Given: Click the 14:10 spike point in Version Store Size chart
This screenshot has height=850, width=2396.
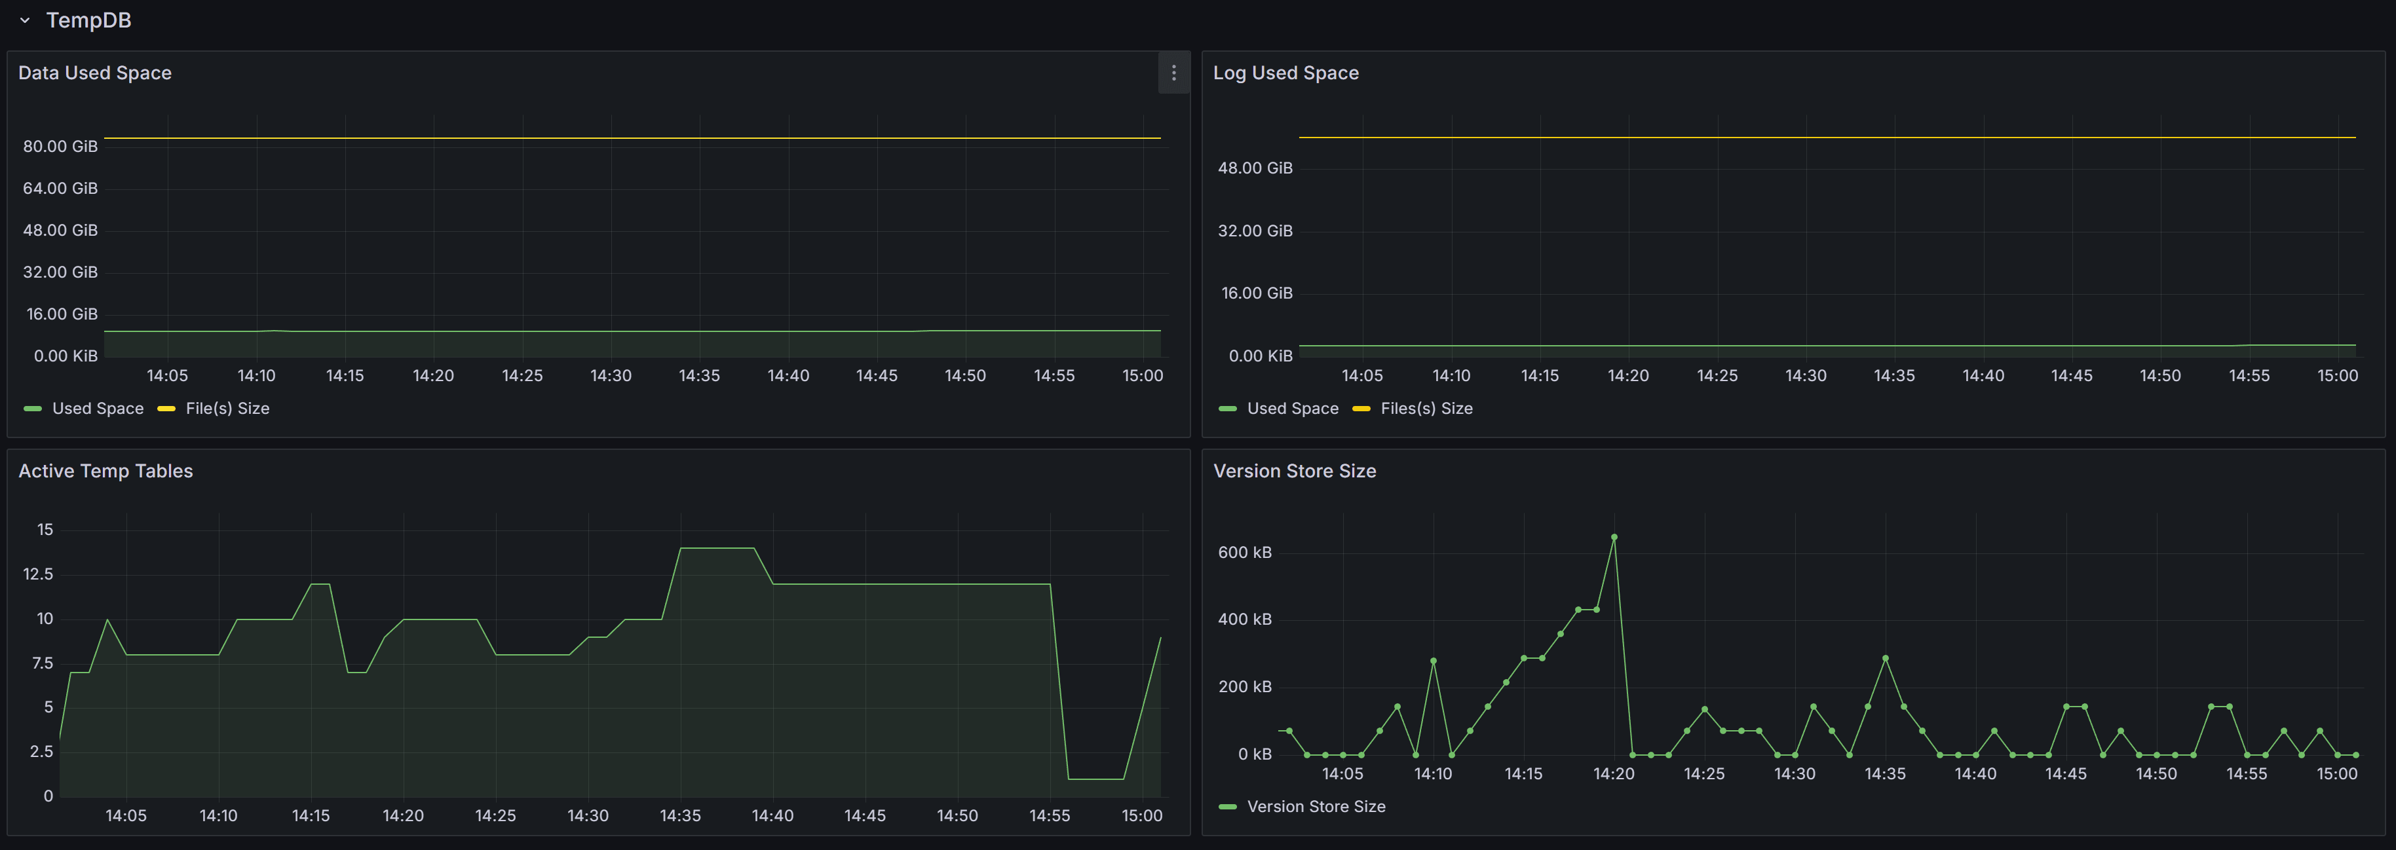Looking at the screenshot, I should coord(1434,660).
